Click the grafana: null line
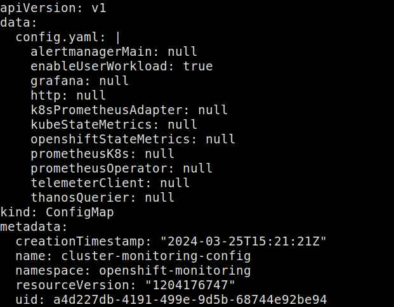Screen dimensions: 394x307 79,81
